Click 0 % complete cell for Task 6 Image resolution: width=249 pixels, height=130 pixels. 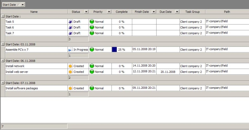(122, 27)
